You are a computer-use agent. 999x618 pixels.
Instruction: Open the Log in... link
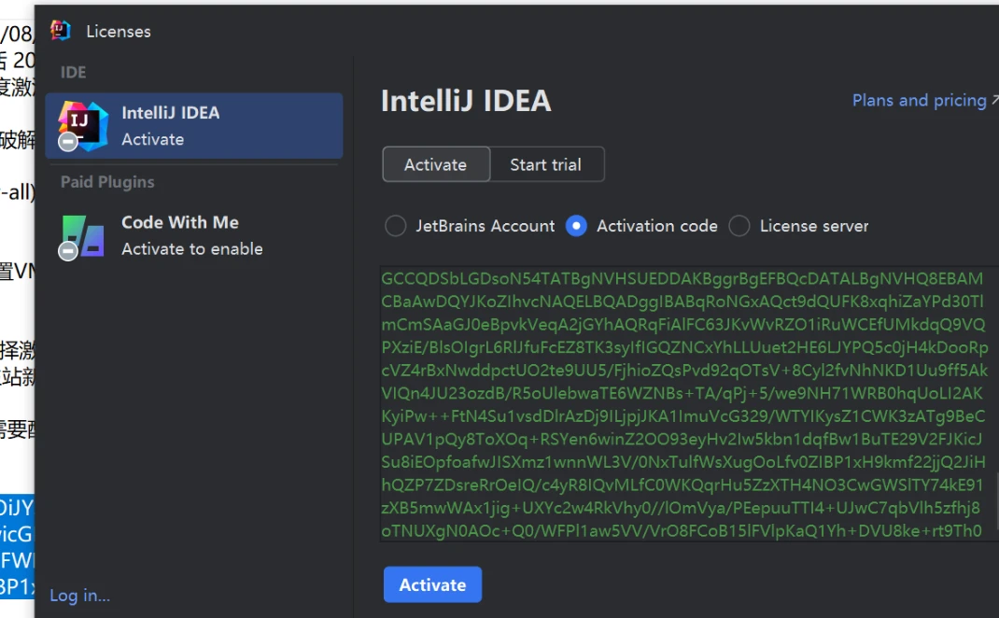79,595
